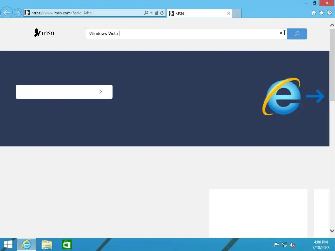Open File Explorer from the taskbar
Image resolution: width=335 pixels, height=251 pixels.
47,244
